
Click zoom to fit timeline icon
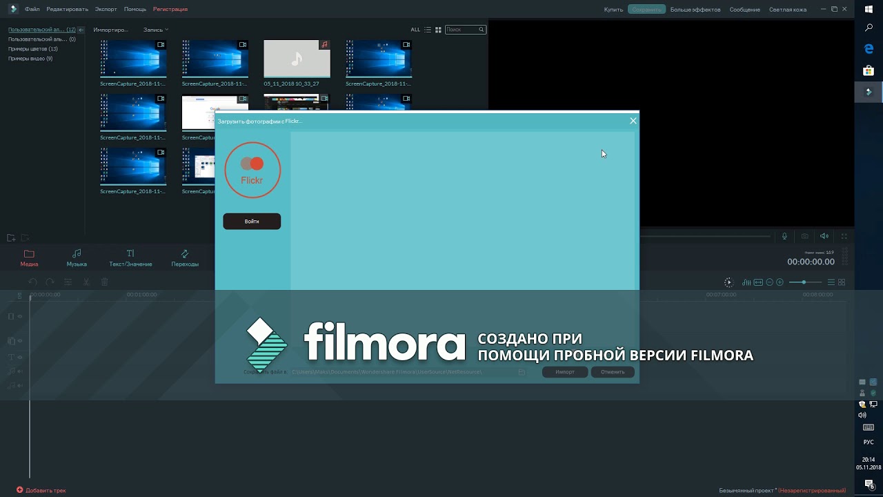click(x=758, y=282)
